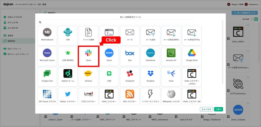Choose the Amazon S3 connector
Screen dimensions: 261x127
[x=171, y=56]
